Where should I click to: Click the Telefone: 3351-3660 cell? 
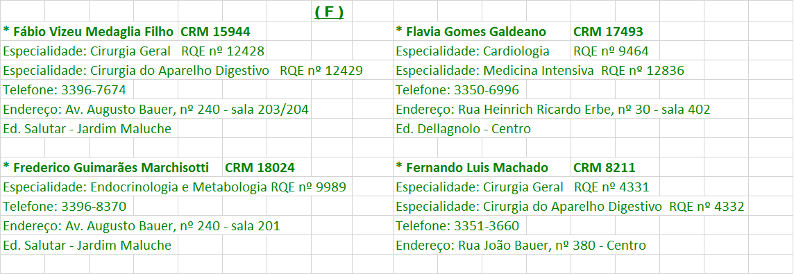point(457,226)
